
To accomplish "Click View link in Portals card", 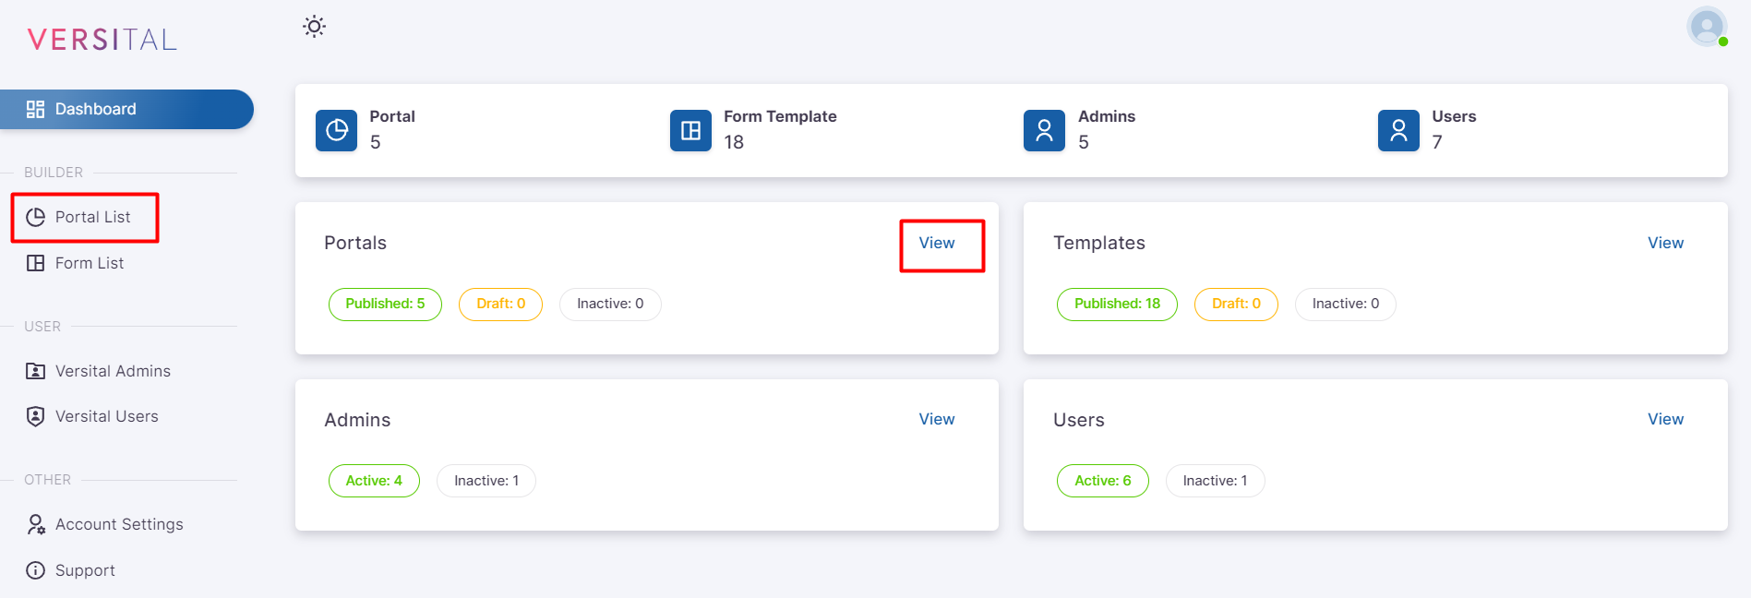I will [x=936, y=243].
